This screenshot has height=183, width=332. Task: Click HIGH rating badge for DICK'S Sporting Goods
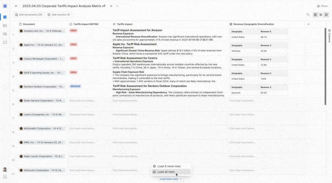coord(73,72)
